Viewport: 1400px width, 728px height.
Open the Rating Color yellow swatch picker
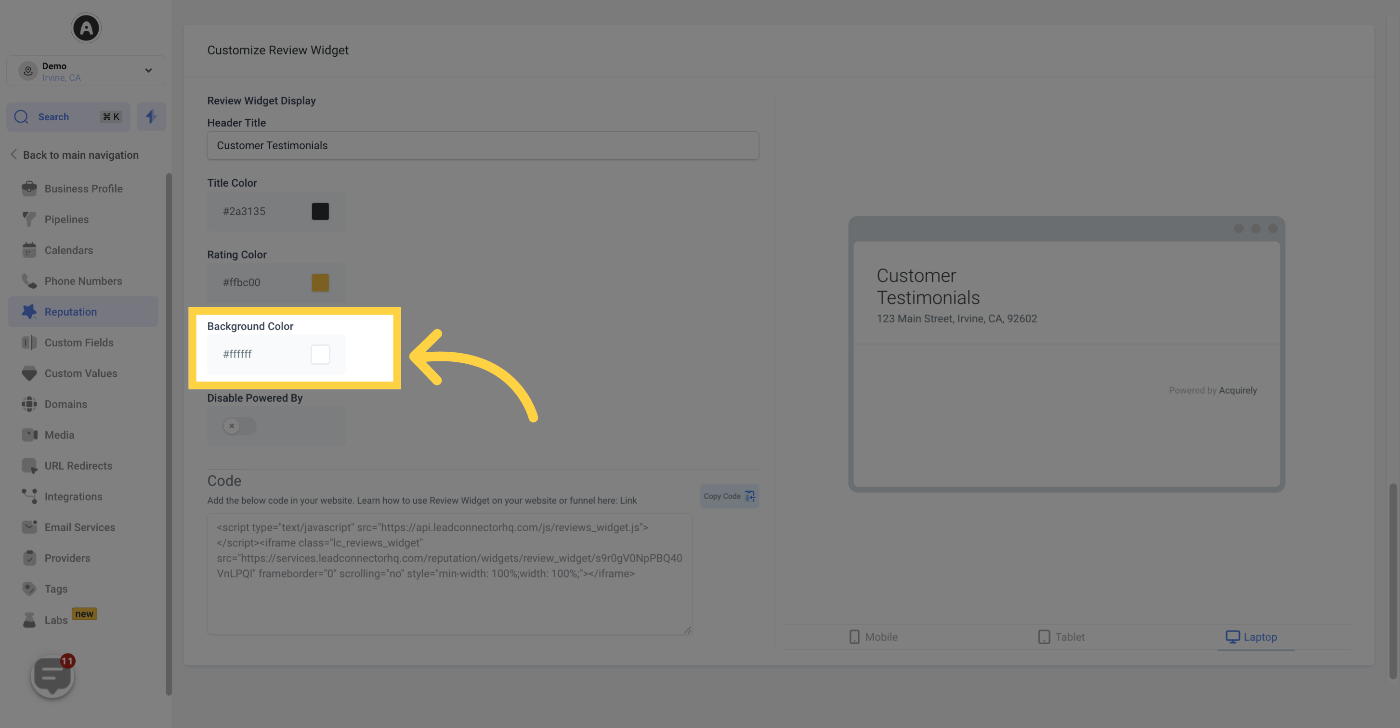[x=320, y=282]
